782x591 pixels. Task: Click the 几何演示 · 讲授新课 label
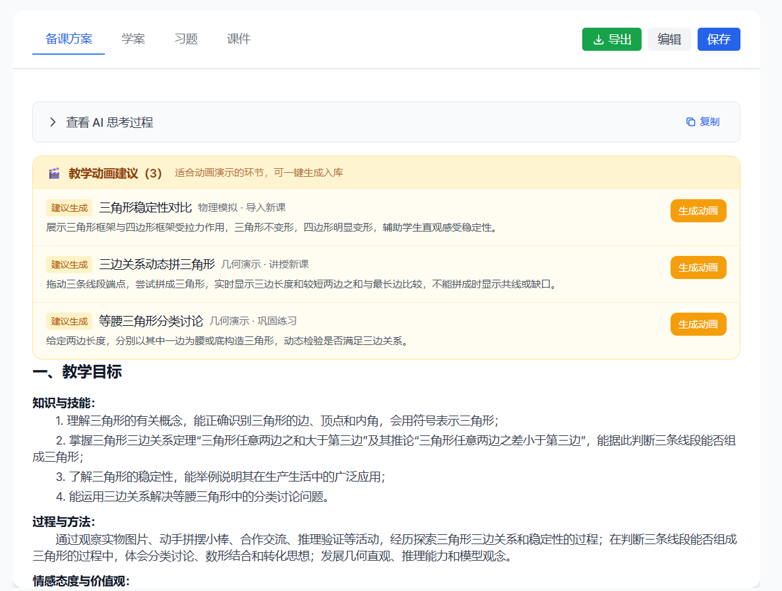(265, 264)
